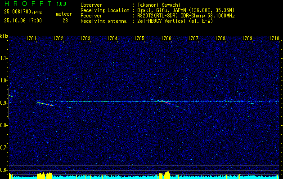This screenshot has width=283, height=179.
Task: Click the 0.9 kHz frequency label
Action: tap(4, 103)
